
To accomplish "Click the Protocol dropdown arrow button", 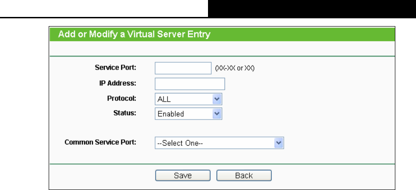I will (x=217, y=99).
